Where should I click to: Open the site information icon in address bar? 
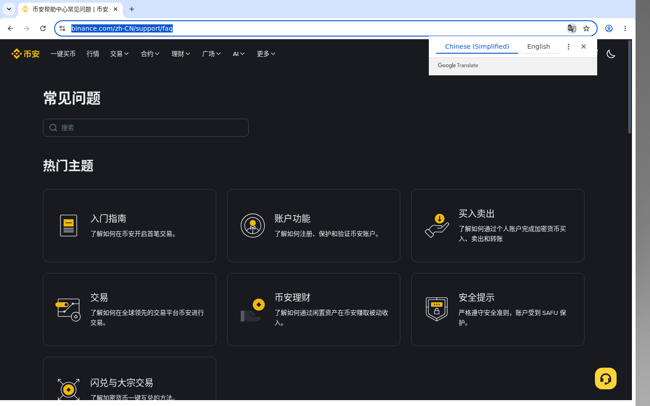click(x=62, y=28)
